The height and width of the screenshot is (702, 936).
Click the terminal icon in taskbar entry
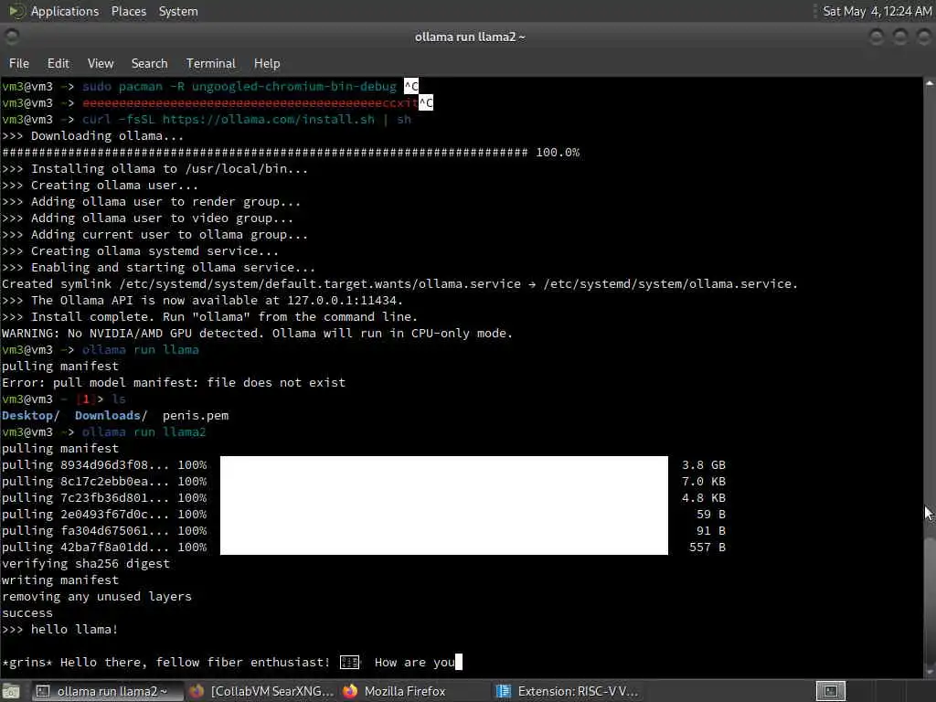tap(43, 691)
